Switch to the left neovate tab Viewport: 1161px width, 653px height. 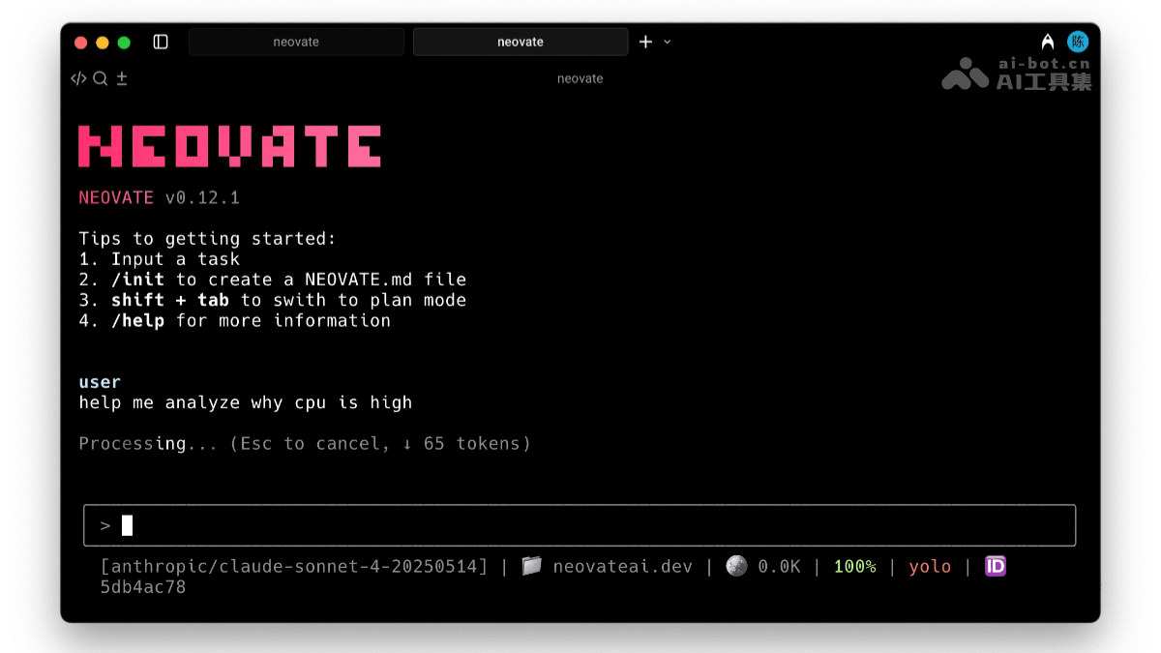point(296,42)
